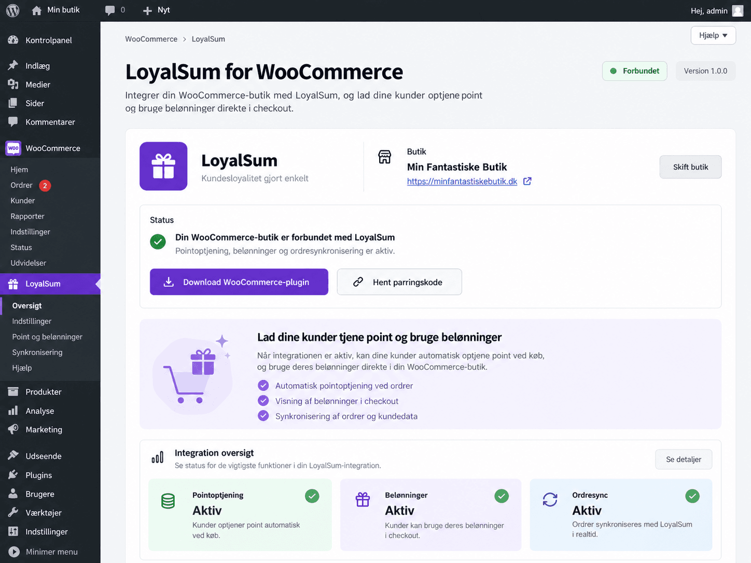This screenshot has width=751, height=563.
Task: Expand the Hjælp dropdown
Action: [x=713, y=35]
